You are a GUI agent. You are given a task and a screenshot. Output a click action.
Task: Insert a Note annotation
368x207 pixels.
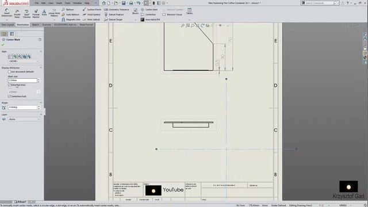[44, 13]
